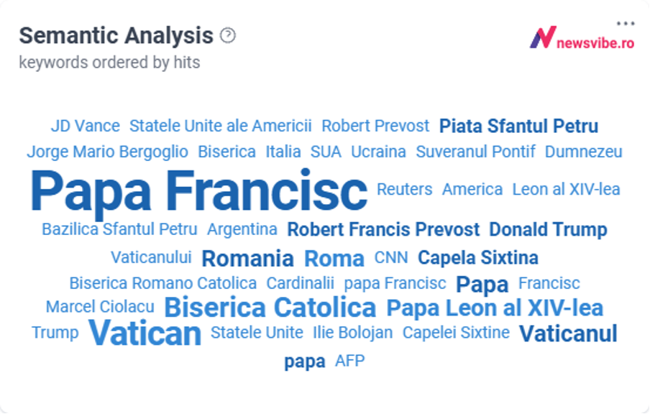Open the Semantic Analysis help question-mark icon
The width and height of the screenshot is (650, 414).
(x=228, y=35)
